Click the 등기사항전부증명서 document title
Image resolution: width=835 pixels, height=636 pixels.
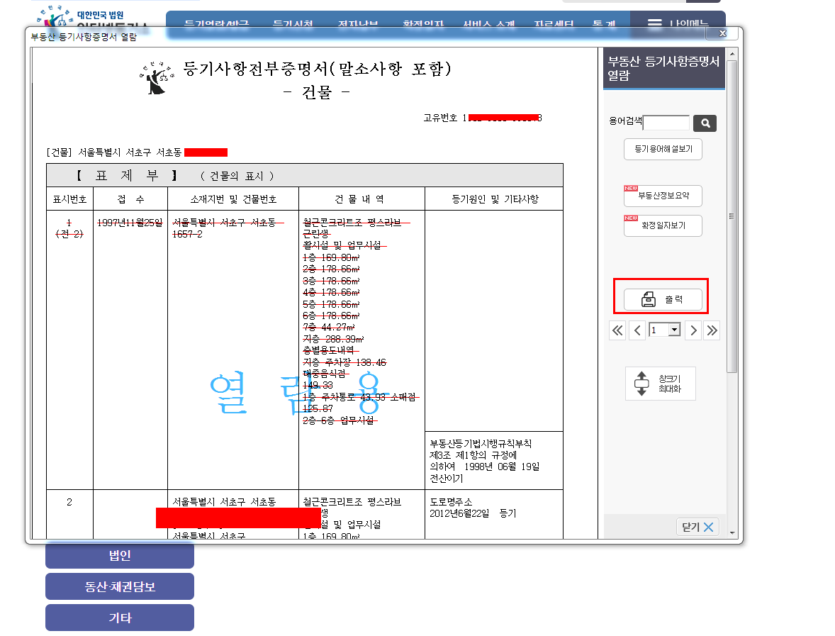point(318,69)
